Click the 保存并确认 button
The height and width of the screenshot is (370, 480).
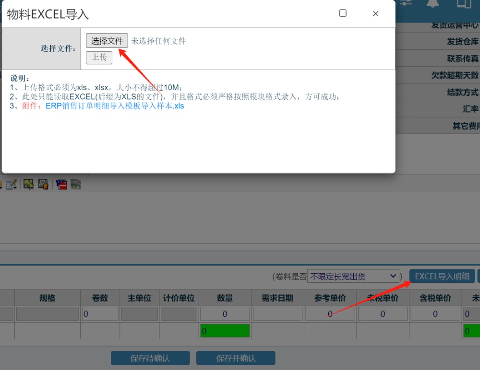tap(236, 358)
